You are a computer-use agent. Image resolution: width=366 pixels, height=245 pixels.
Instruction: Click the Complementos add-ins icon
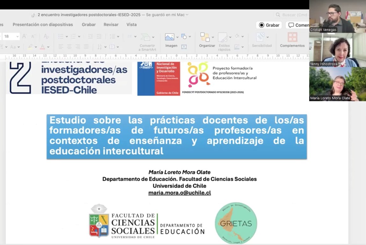click(292, 37)
